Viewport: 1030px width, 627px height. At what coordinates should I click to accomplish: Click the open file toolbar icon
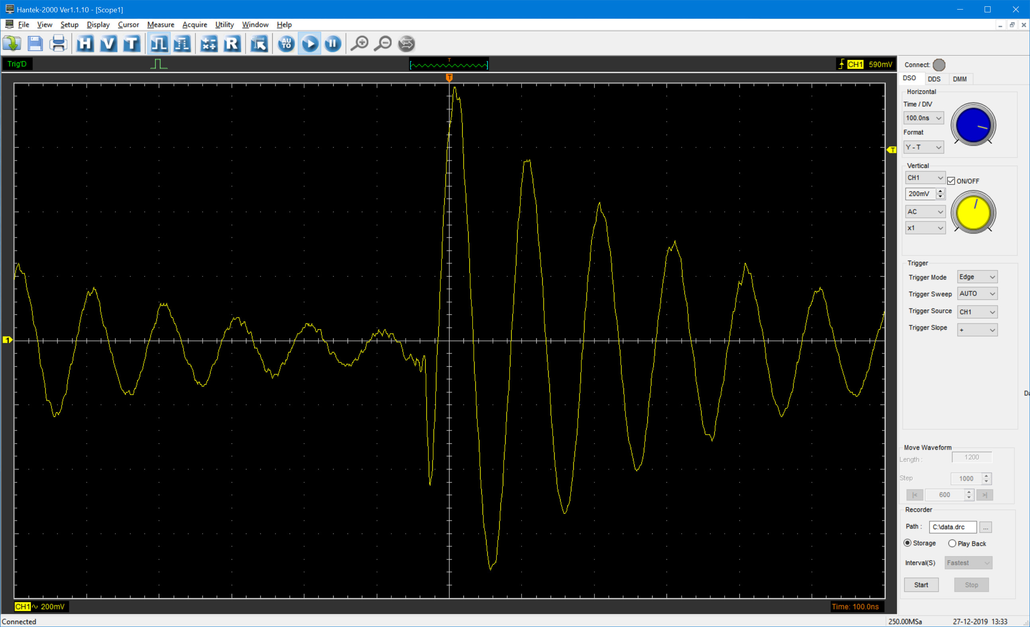[12, 43]
